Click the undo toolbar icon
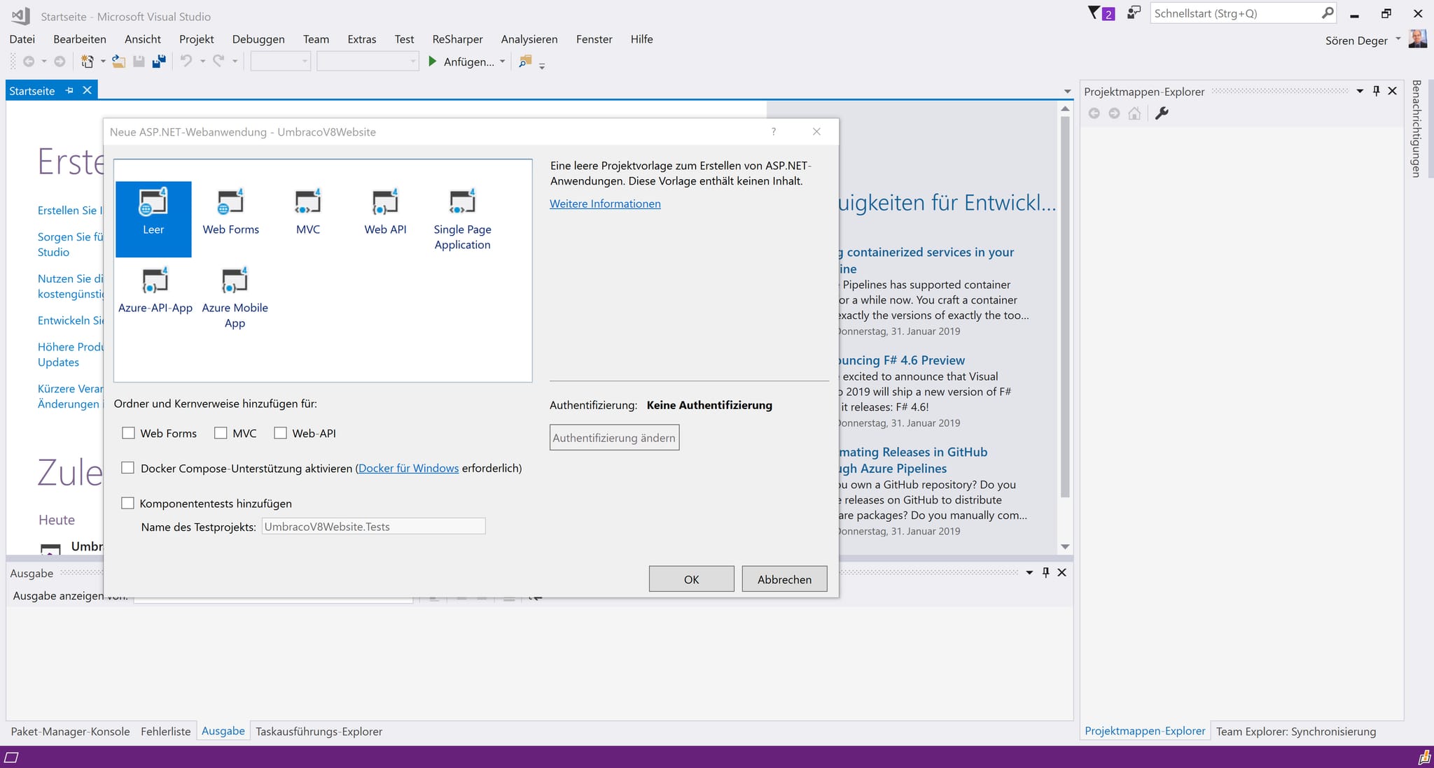Screen dimensions: 1434x768 [186, 62]
